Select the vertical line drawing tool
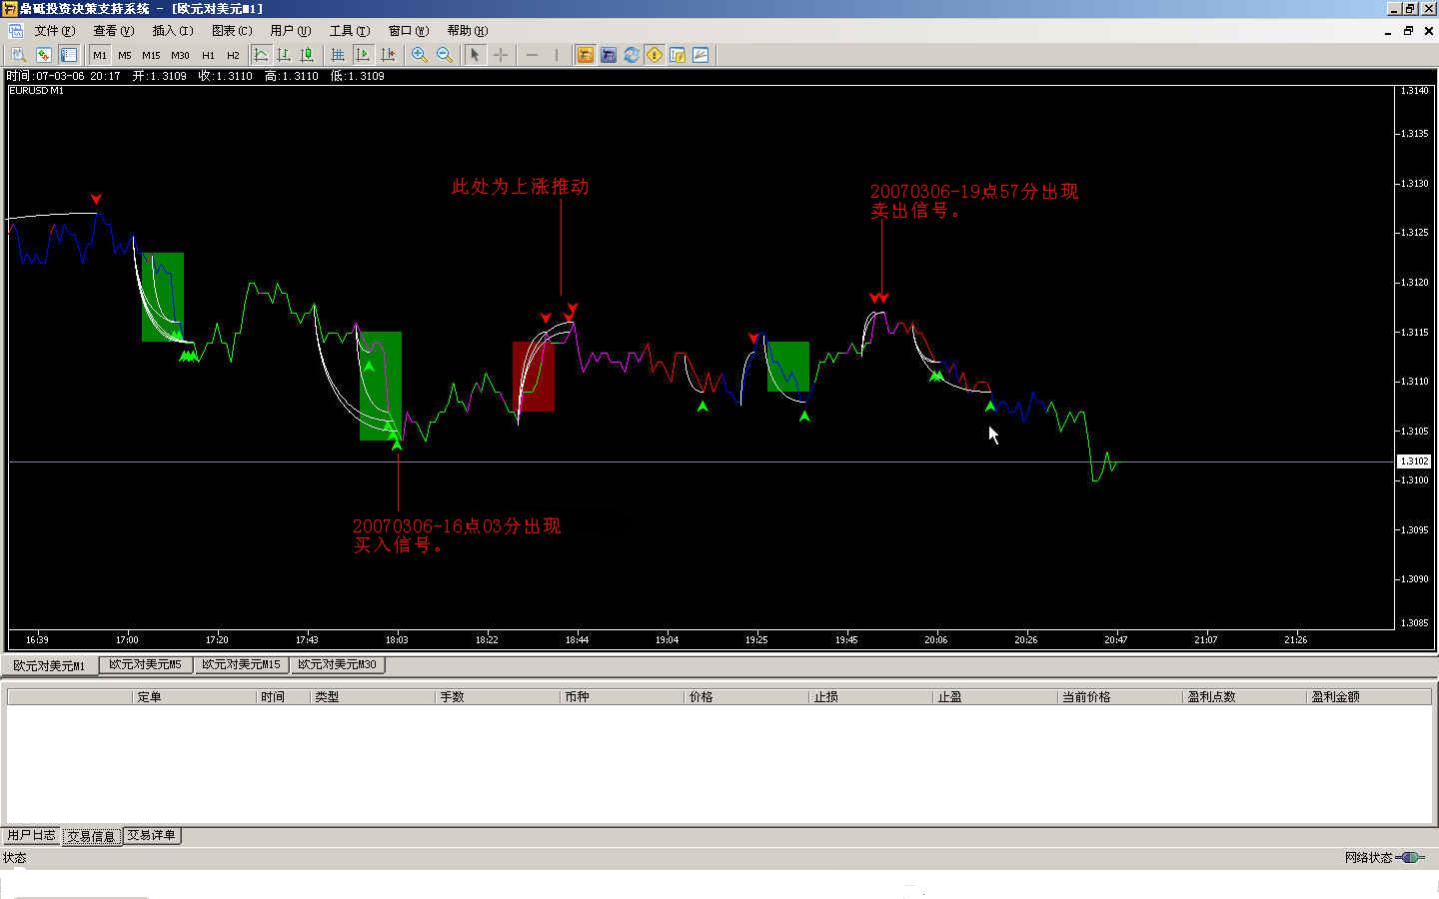Screen dimensions: 1439x899 click(556, 55)
